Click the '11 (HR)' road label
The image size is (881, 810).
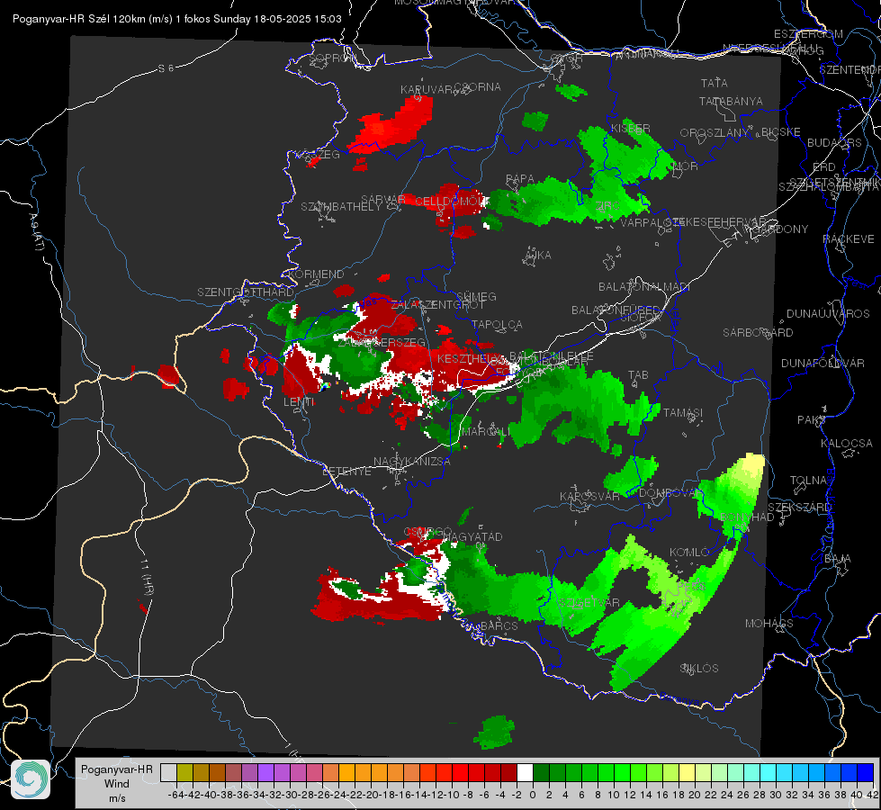pyautogui.click(x=146, y=578)
